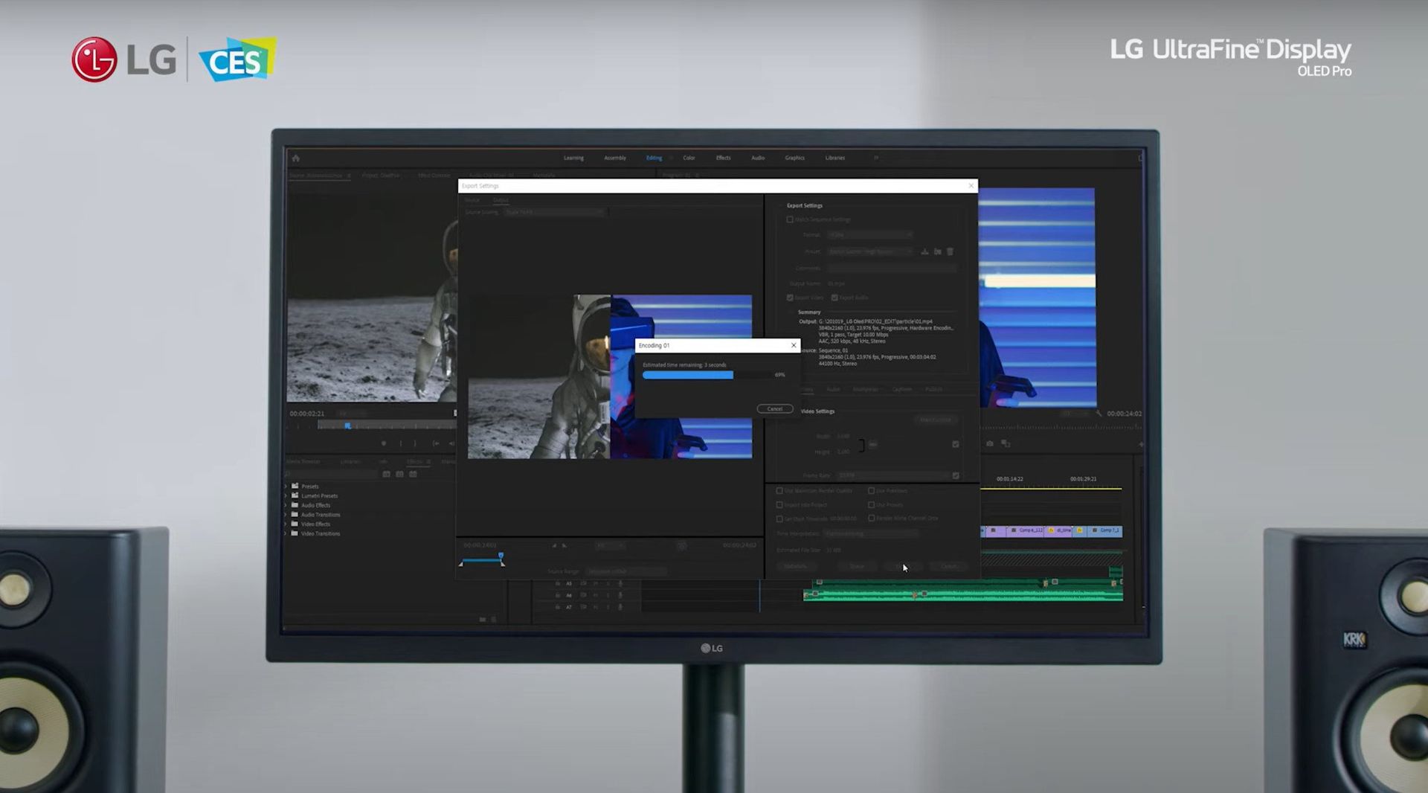Viewport: 1428px width, 793px height.
Task: Click the Delete Preset trash icon
Action: tap(951, 252)
